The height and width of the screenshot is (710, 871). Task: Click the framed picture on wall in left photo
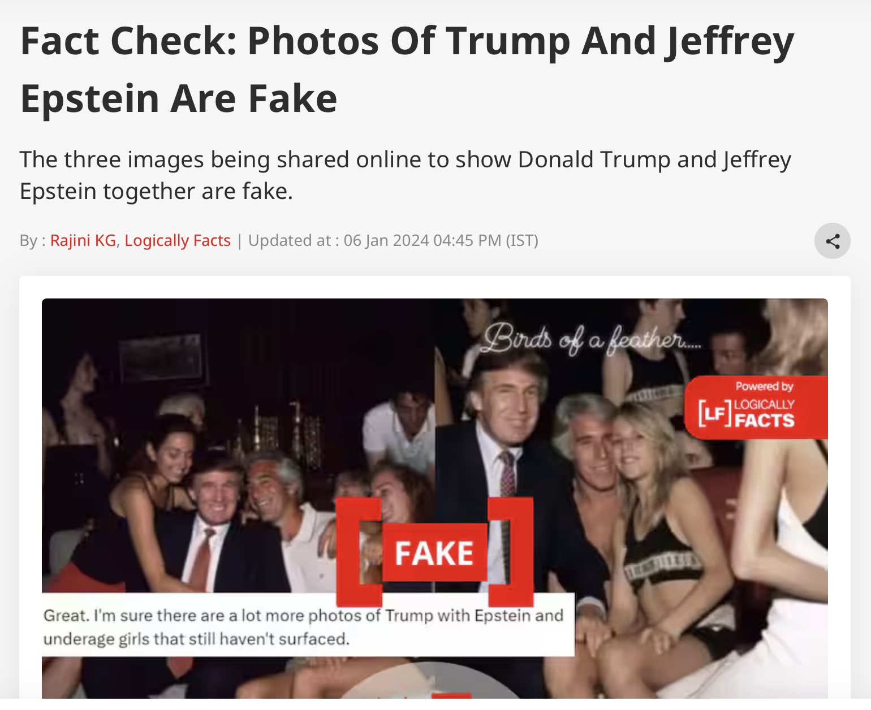coord(160,357)
